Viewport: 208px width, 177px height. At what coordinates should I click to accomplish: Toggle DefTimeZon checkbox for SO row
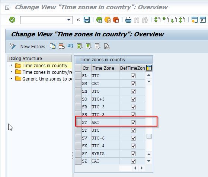pyautogui.click(x=133, y=99)
